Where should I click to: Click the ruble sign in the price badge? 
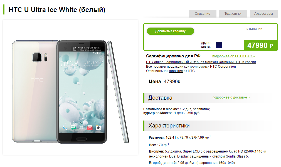271,46
